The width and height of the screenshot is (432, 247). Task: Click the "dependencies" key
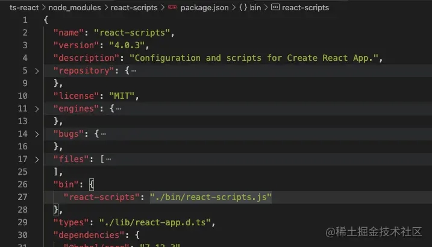point(89,235)
